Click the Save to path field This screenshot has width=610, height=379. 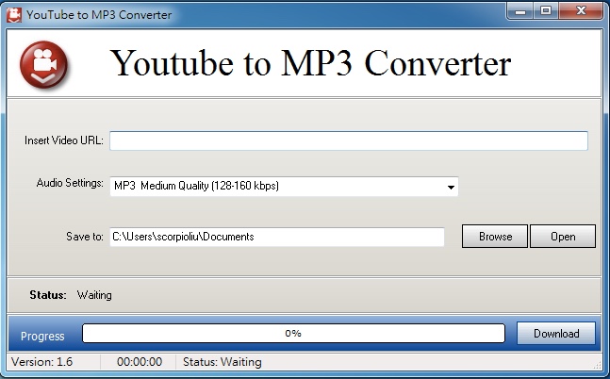(x=277, y=237)
